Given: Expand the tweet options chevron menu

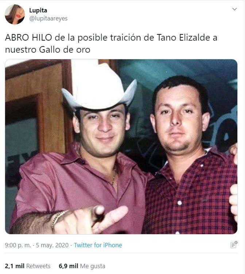Looking at the screenshot, I should 234,9.
